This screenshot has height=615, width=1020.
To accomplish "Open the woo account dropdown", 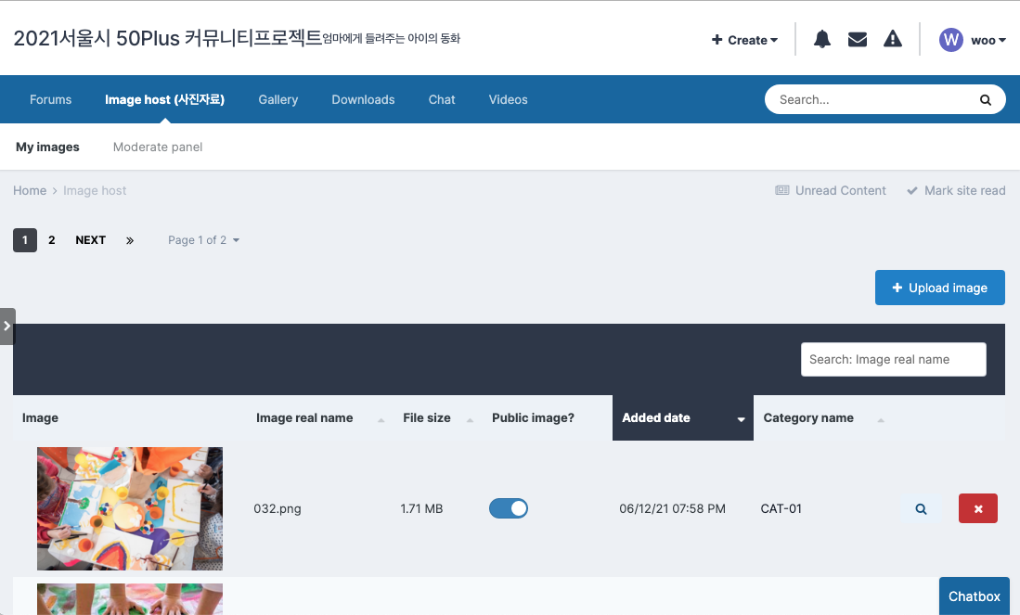I will pos(973,40).
